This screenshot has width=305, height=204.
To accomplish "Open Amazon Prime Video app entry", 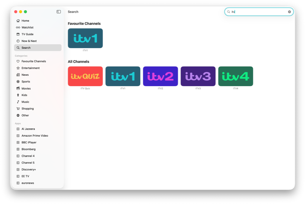I will point(35,136).
